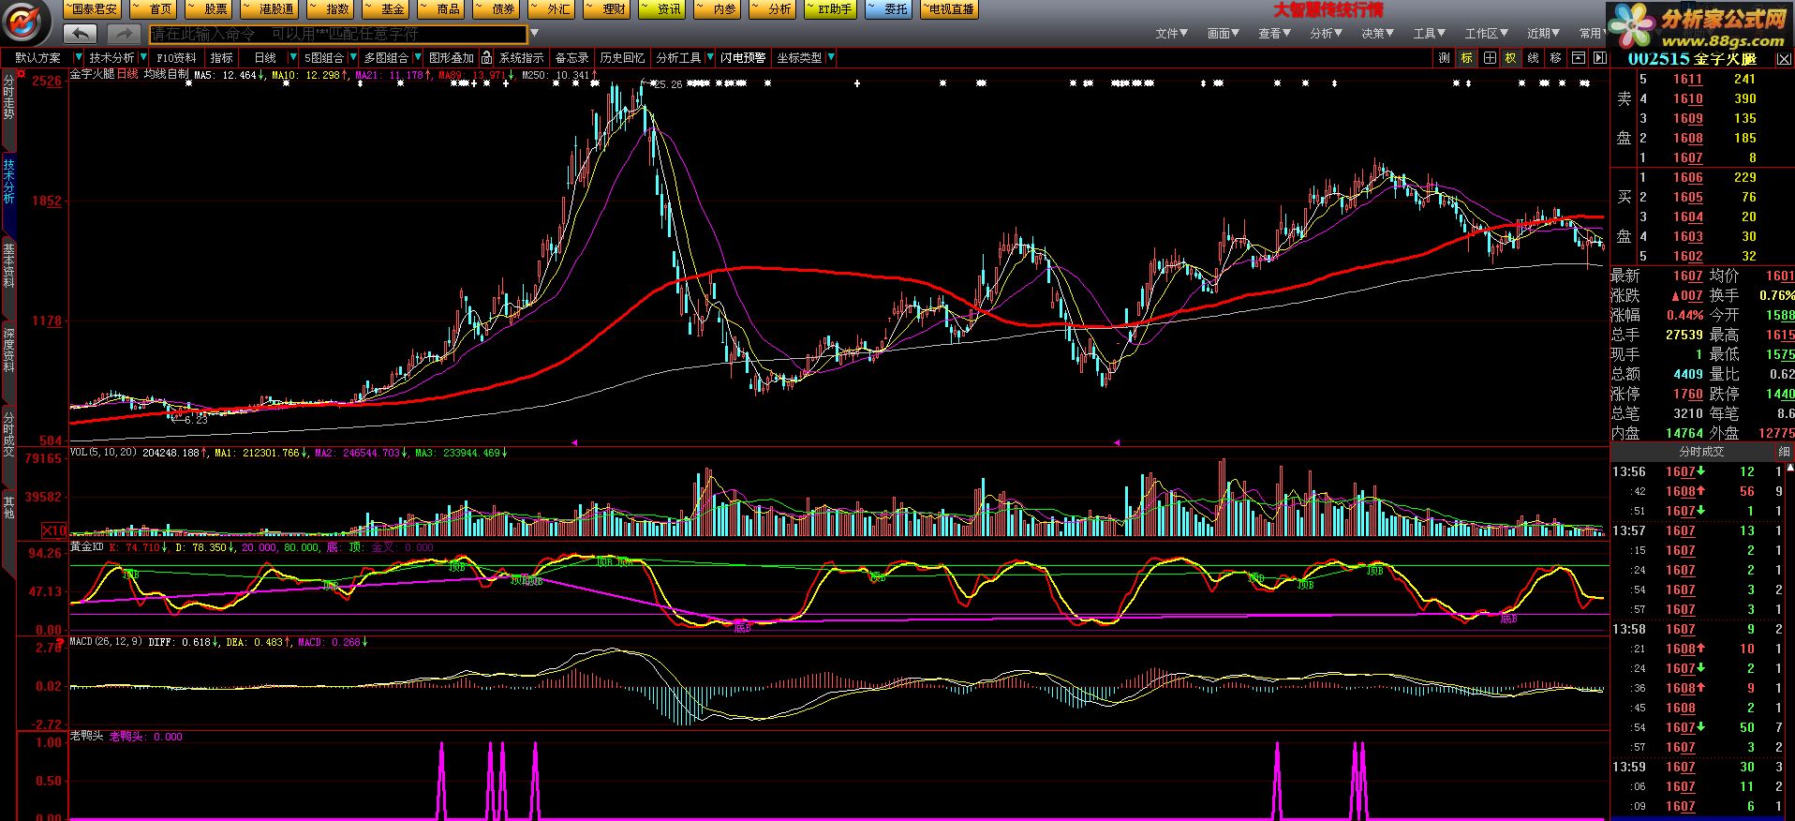Toggle the 移 move chart tool
1795x821 pixels.
(1555, 58)
